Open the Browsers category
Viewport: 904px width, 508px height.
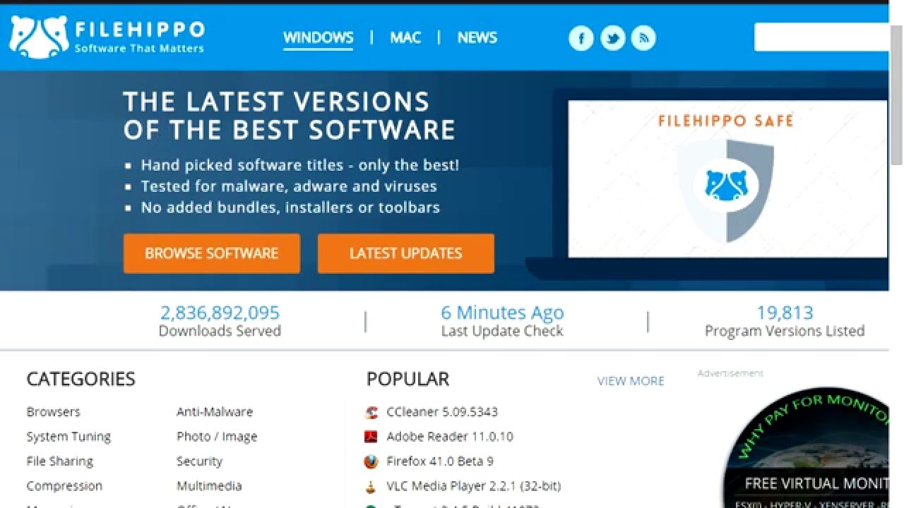(54, 412)
